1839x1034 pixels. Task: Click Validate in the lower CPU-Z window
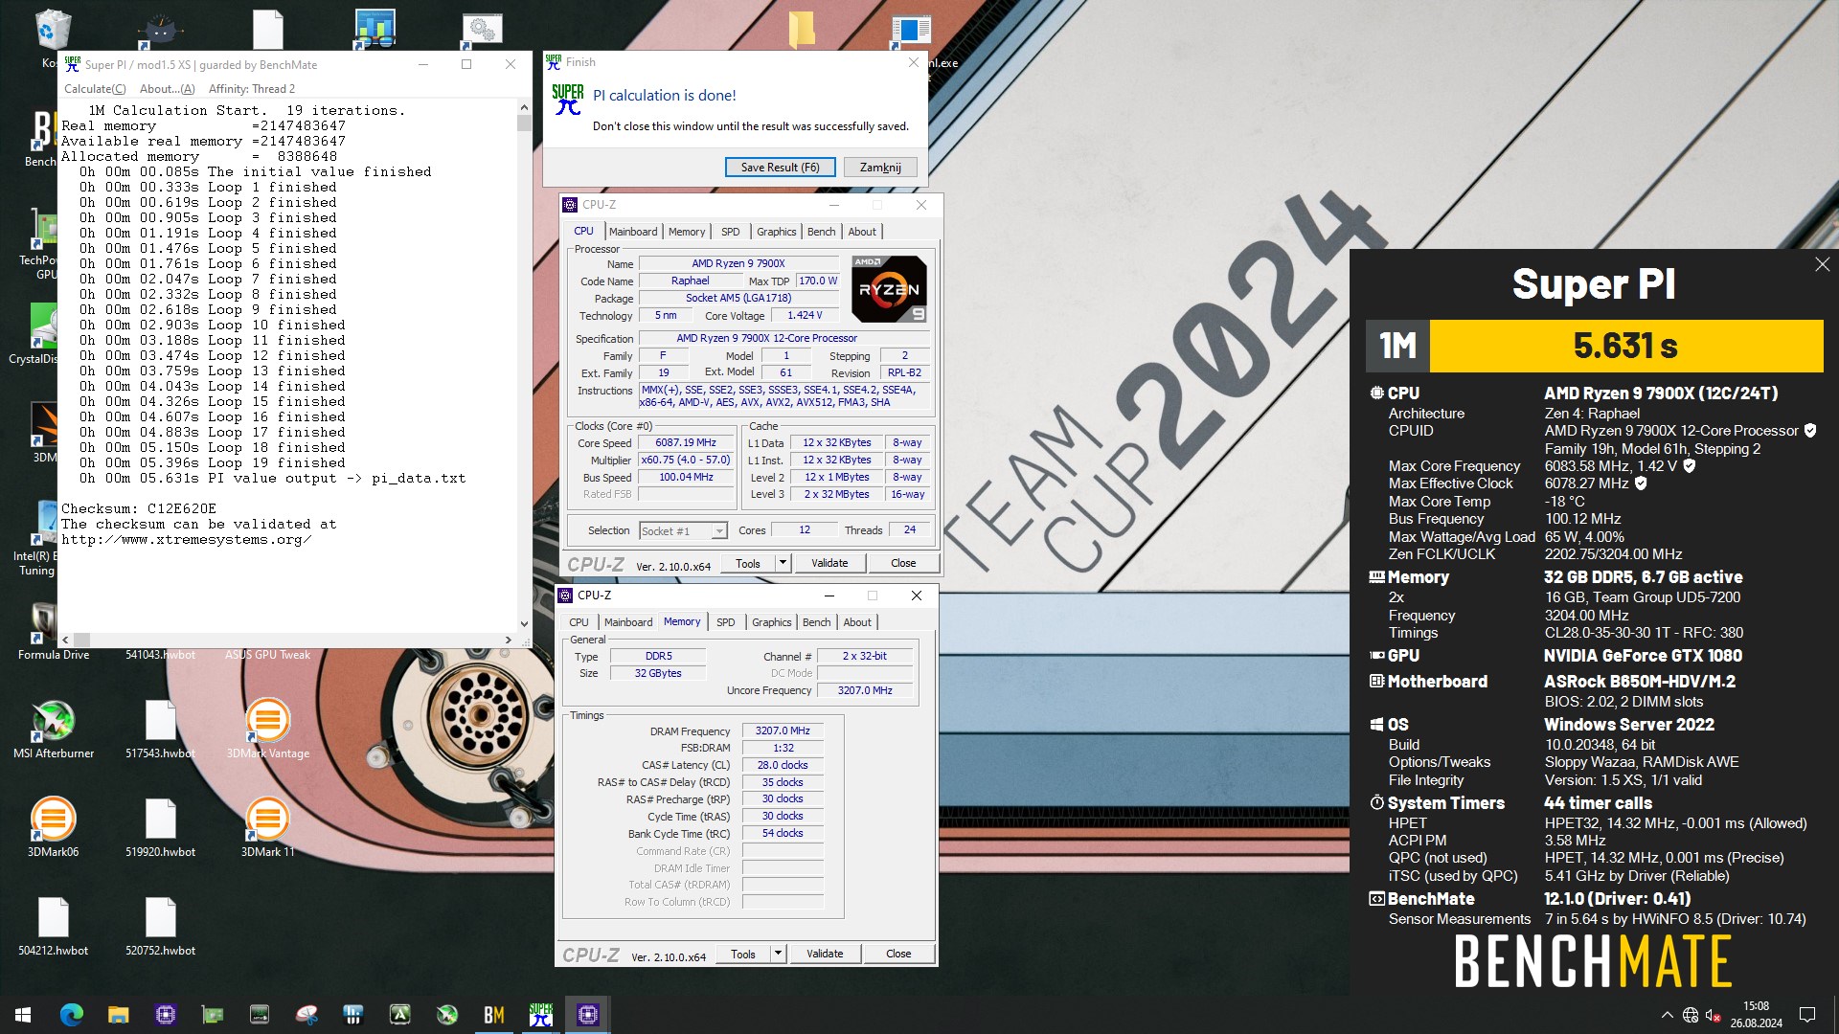point(825,954)
